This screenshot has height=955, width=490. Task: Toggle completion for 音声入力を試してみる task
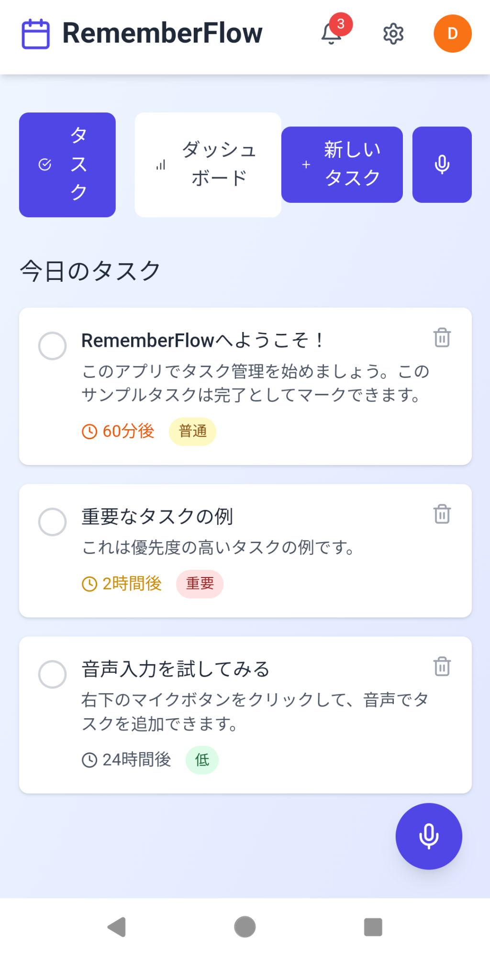(x=52, y=674)
